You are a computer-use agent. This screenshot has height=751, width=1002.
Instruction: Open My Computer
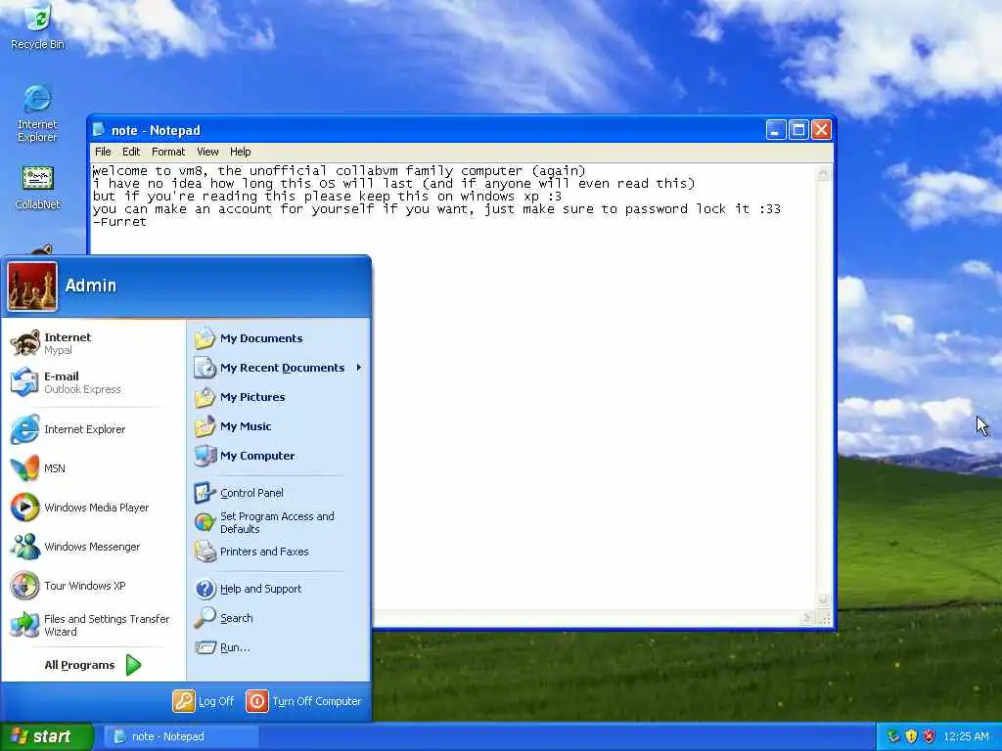tap(279, 456)
